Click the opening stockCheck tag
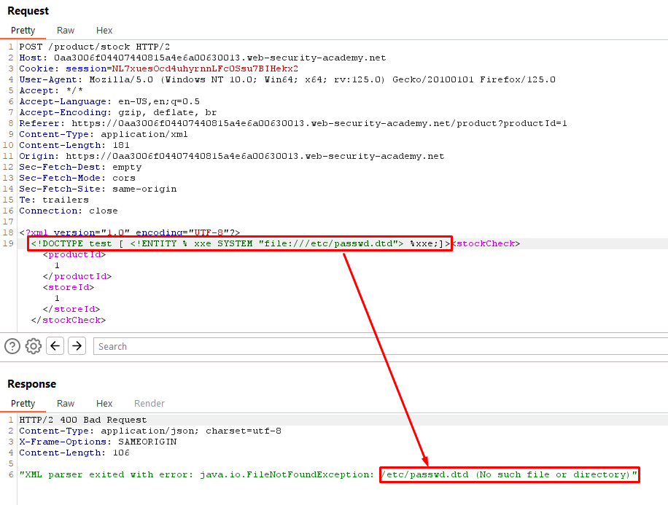 [486, 243]
